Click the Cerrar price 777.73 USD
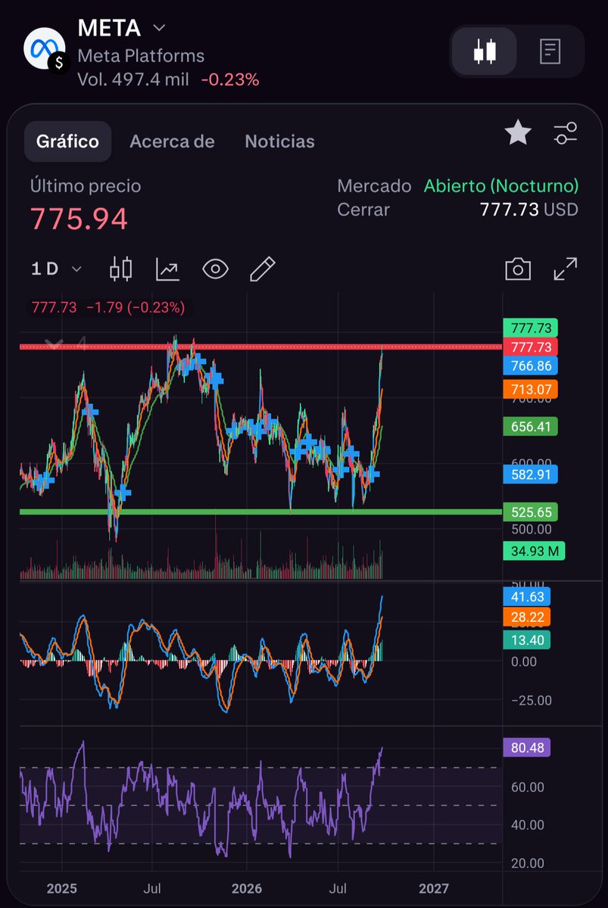The width and height of the screenshot is (608, 908). coord(529,210)
